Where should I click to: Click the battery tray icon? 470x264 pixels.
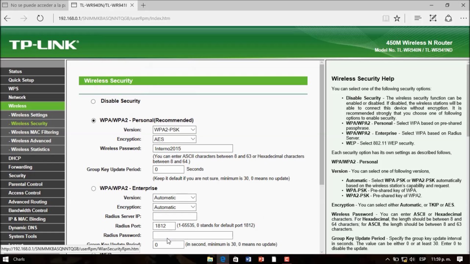397,259
